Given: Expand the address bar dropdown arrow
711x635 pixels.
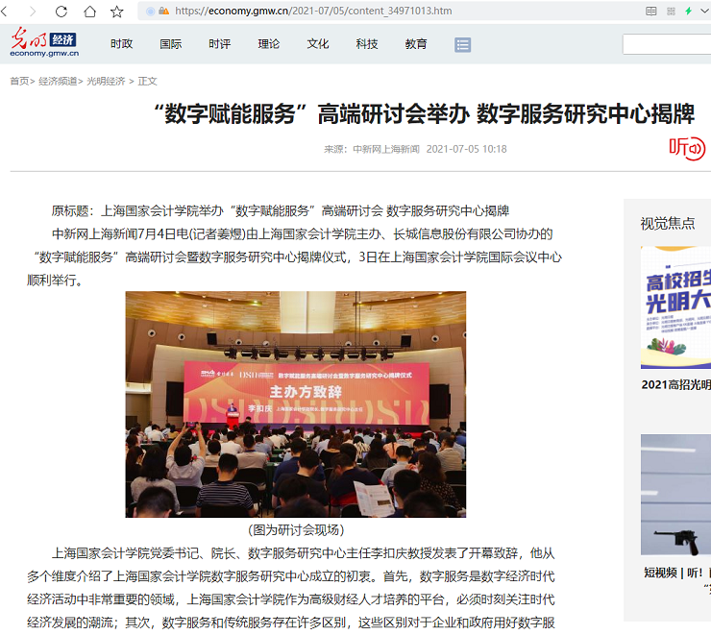Looking at the screenshot, I should (706, 12).
